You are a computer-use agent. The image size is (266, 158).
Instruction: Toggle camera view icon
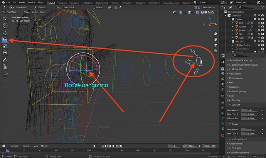pos(215,45)
